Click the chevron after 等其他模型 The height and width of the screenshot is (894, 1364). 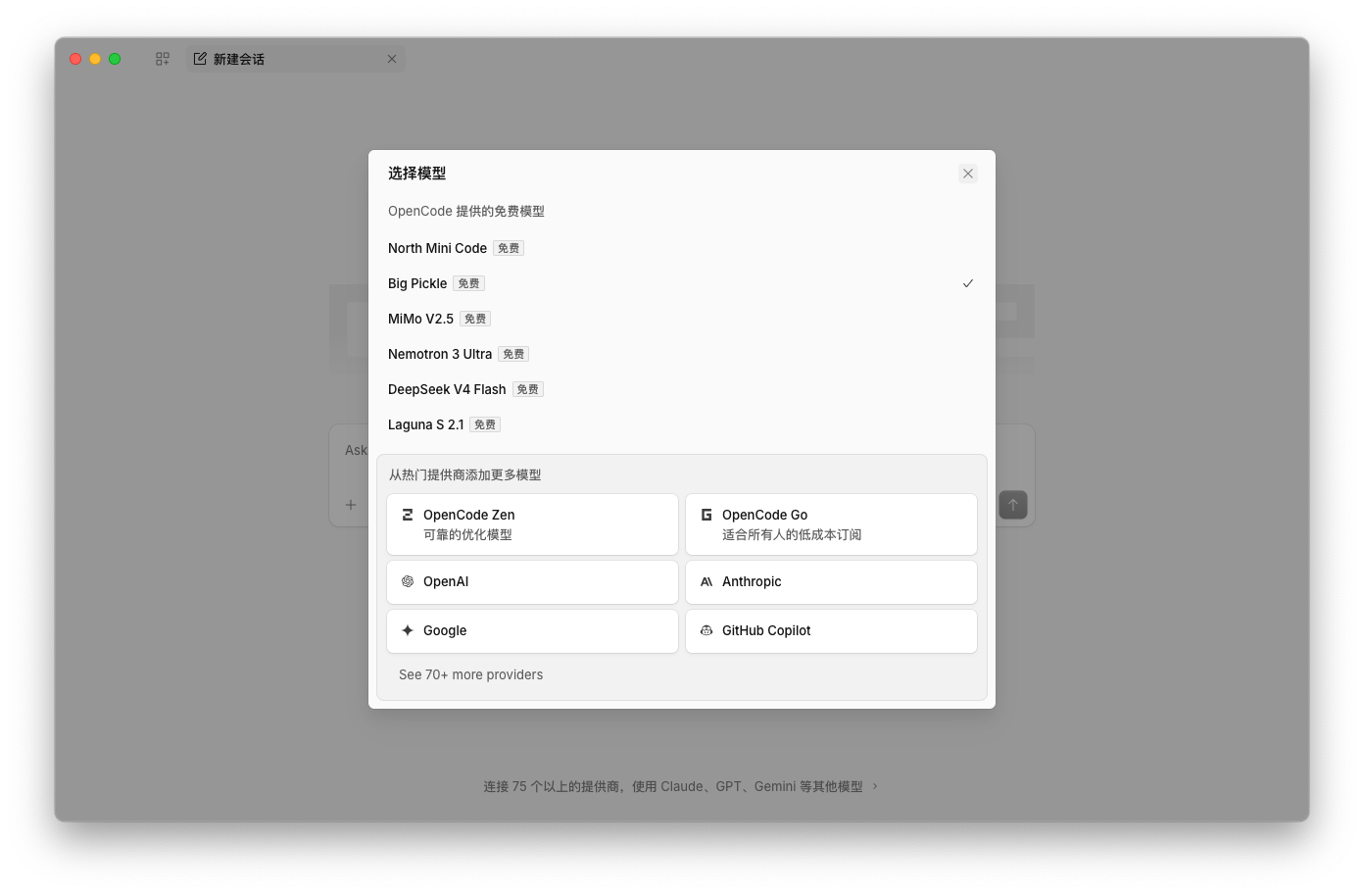coord(875,786)
